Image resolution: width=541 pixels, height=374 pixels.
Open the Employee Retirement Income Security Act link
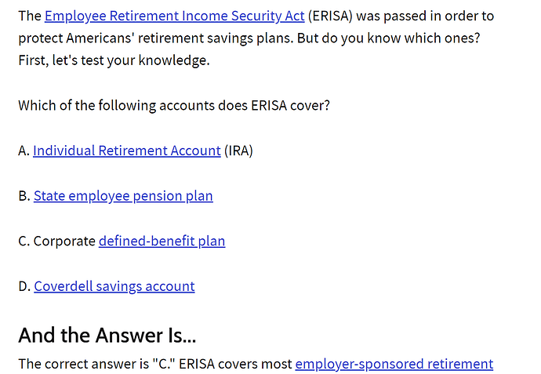tap(175, 16)
